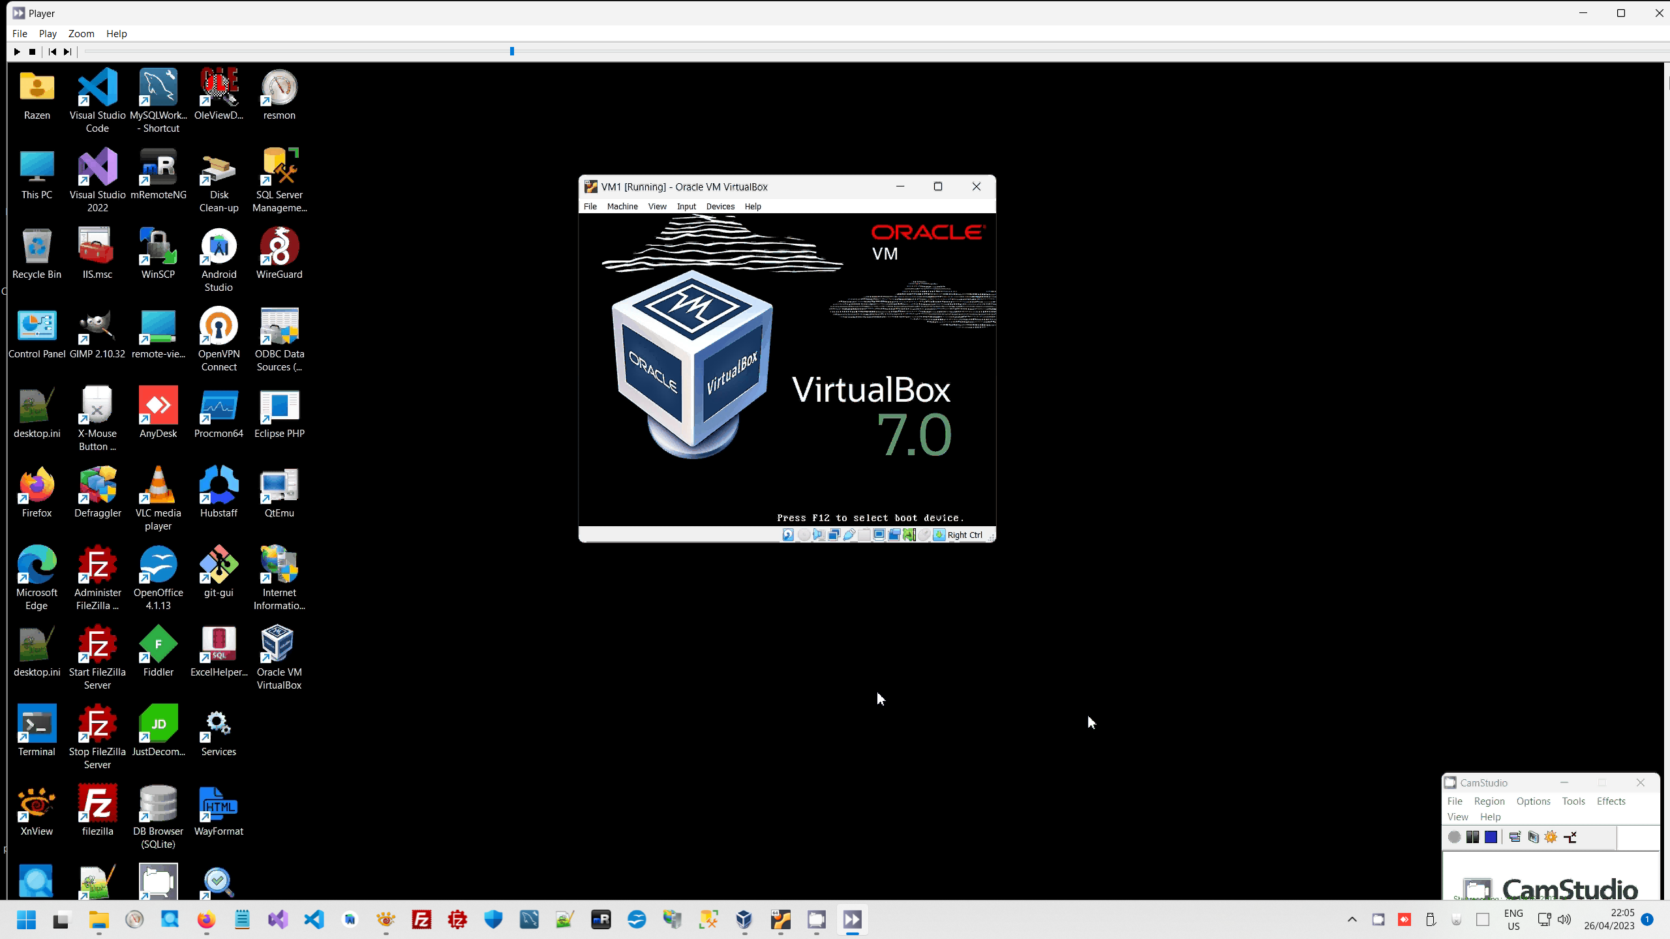
Task: Click the VirtualBox USB status icon
Action: 849,535
